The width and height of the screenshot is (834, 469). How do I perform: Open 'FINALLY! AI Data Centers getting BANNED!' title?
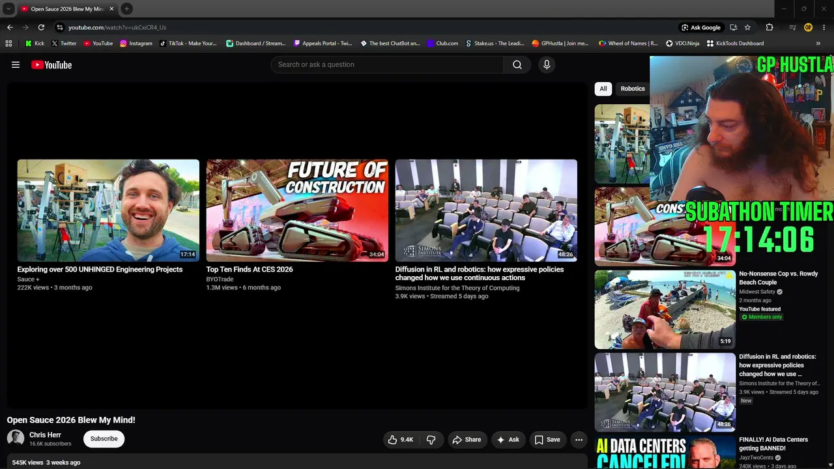point(773,444)
